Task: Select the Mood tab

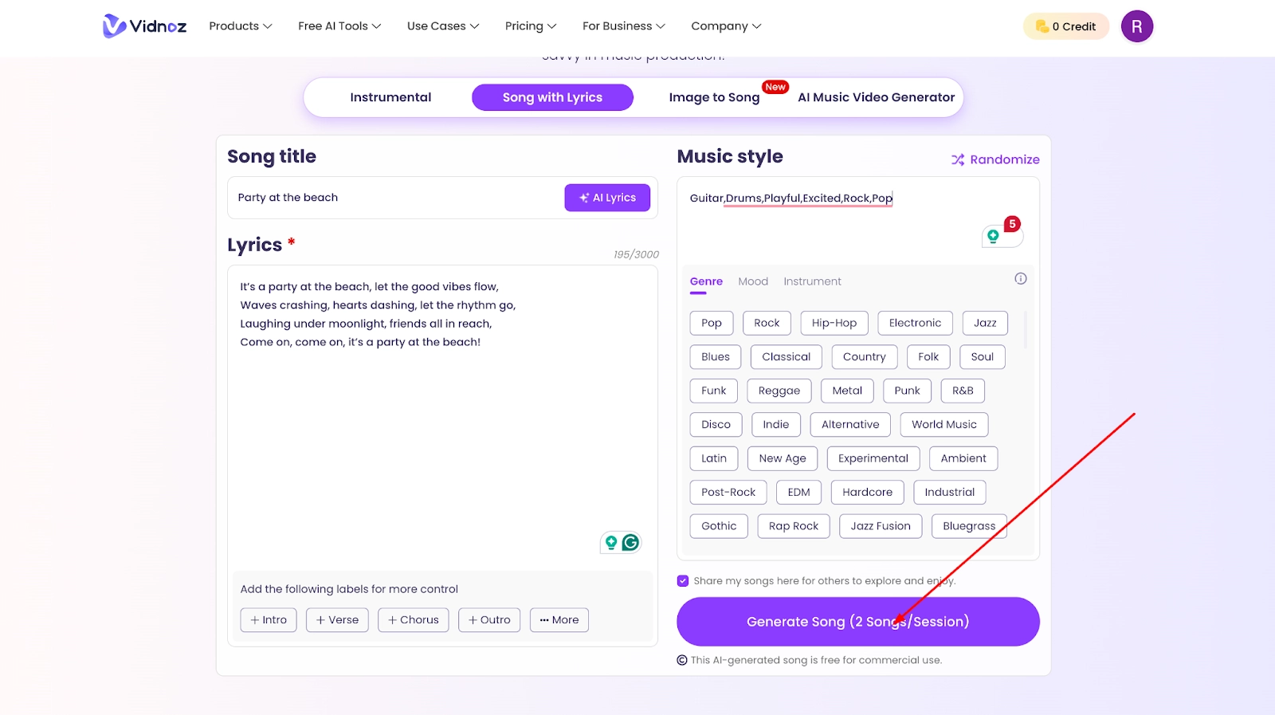Action: pyautogui.click(x=753, y=281)
